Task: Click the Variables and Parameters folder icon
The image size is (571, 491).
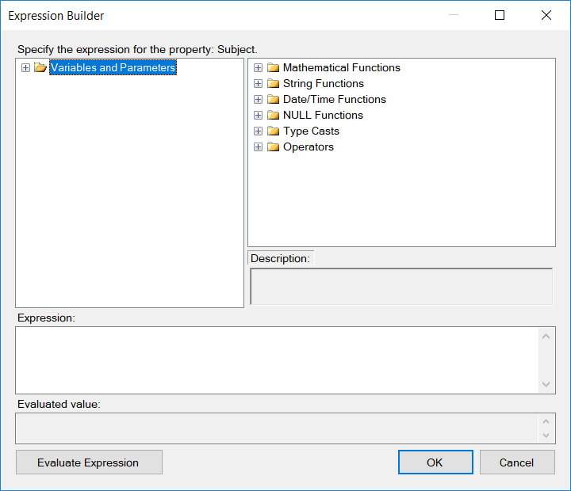Action: pyautogui.click(x=40, y=68)
